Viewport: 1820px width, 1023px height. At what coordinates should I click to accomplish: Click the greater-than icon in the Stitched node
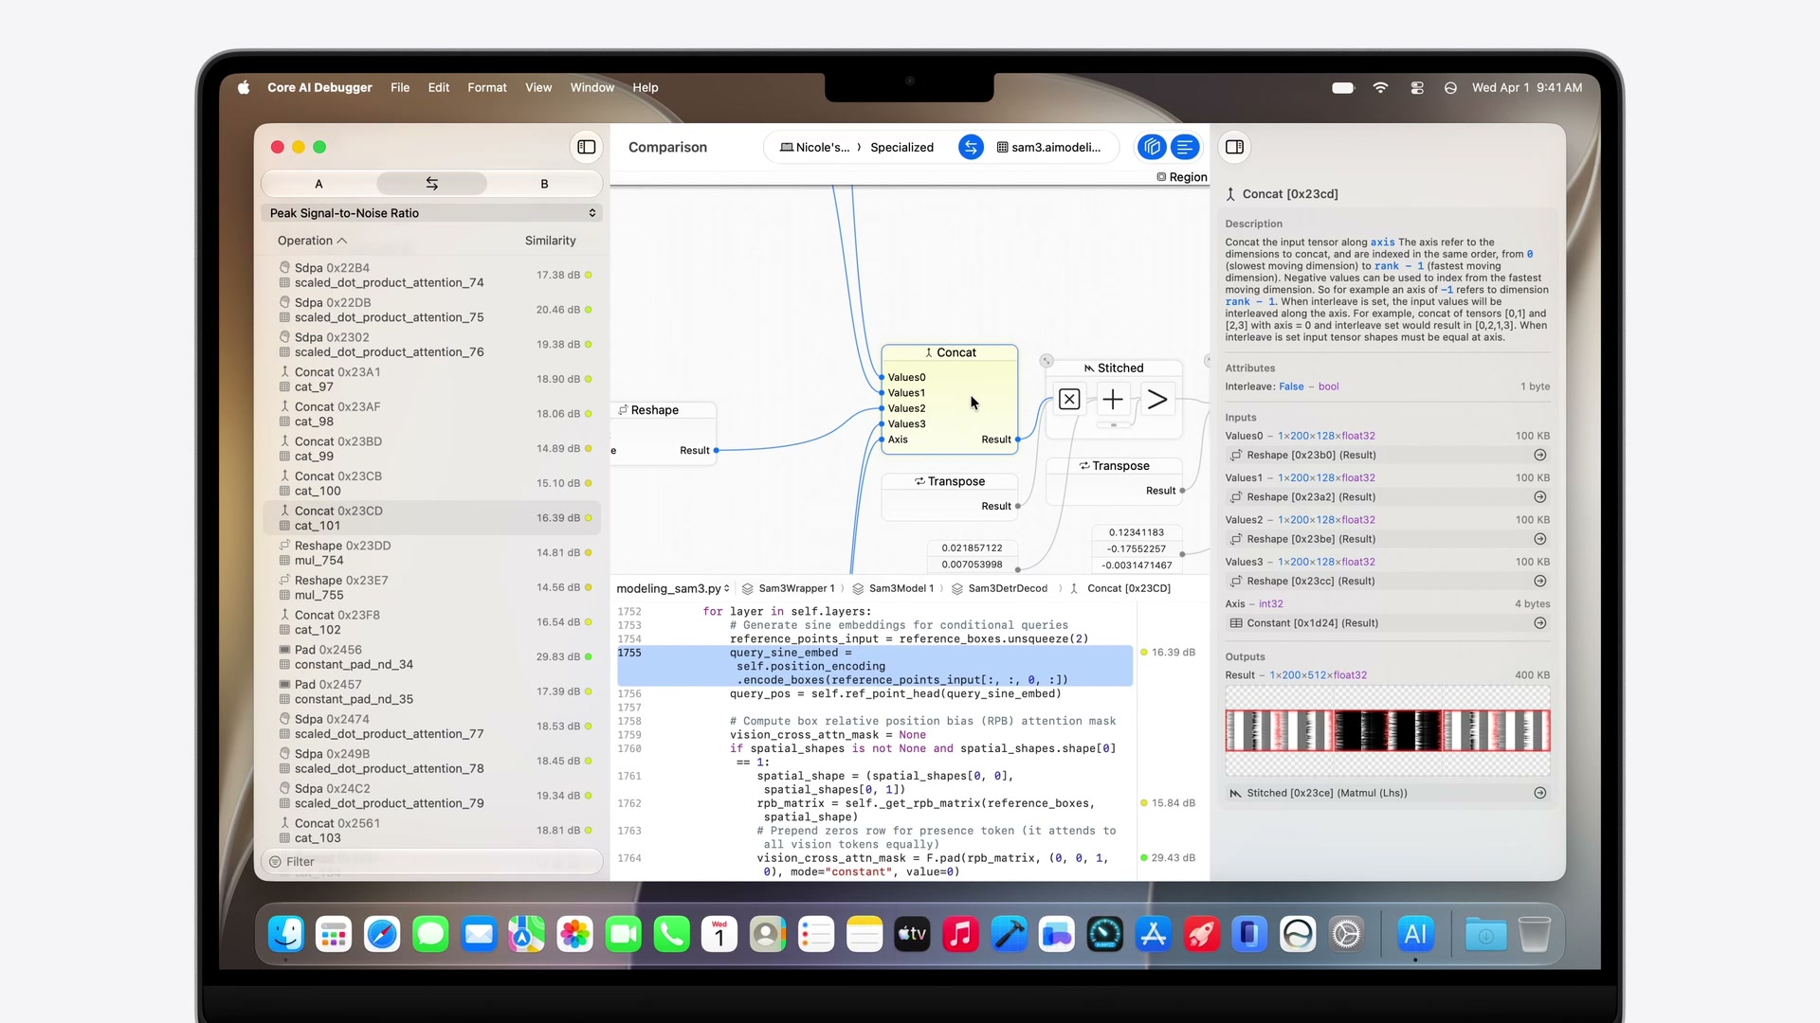pyautogui.click(x=1156, y=400)
